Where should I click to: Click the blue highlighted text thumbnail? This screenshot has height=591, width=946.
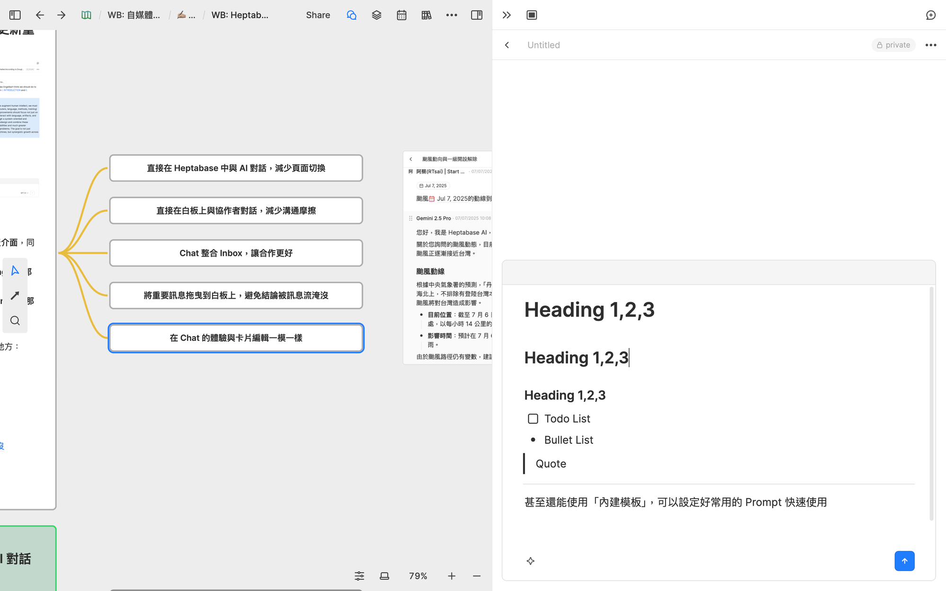(19, 118)
